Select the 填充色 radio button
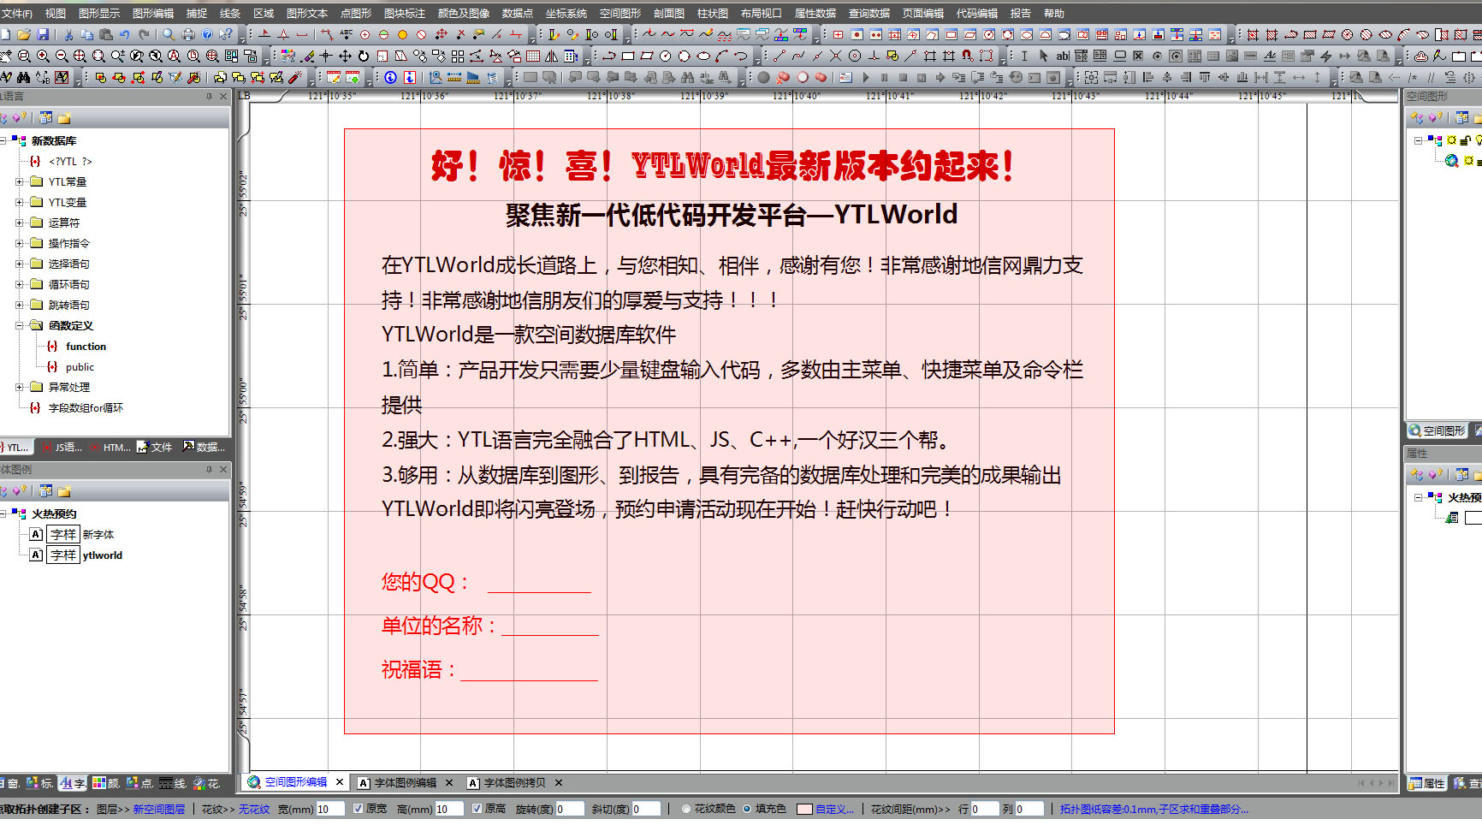 pyautogui.click(x=747, y=809)
